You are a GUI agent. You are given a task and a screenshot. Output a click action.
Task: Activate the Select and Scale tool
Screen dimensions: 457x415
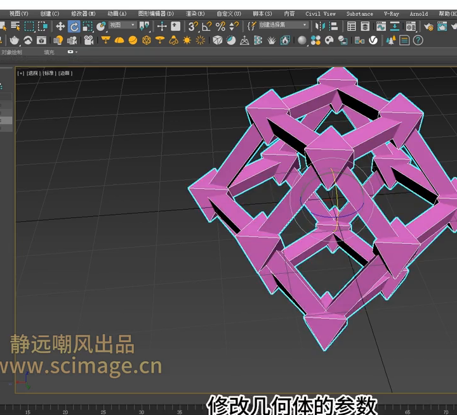pyautogui.click(x=88, y=27)
